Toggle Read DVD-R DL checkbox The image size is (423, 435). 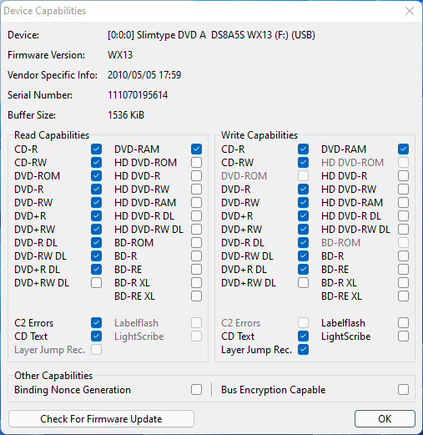point(96,242)
